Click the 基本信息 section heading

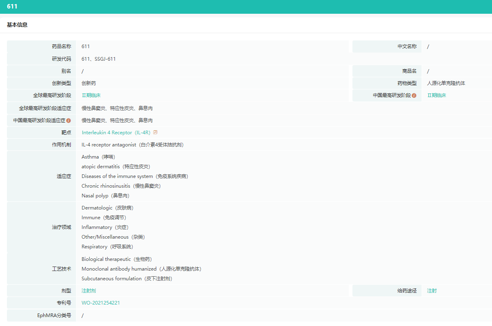tap(17, 25)
